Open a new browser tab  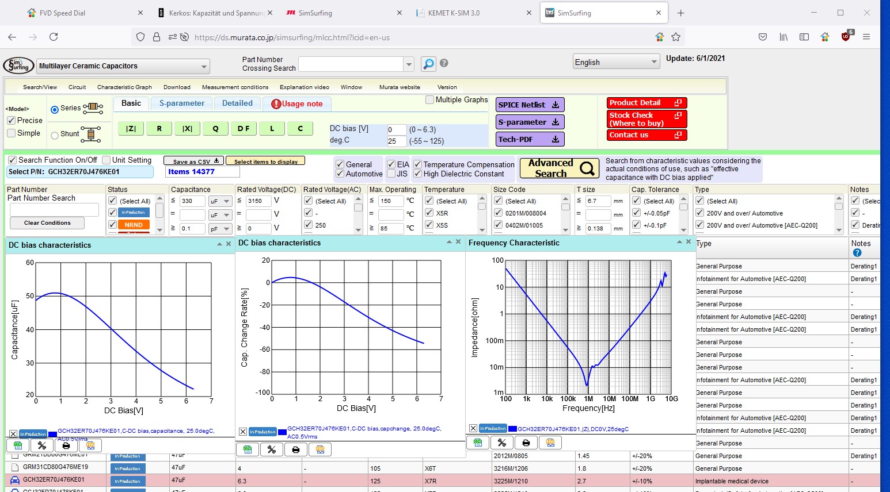click(x=680, y=13)
